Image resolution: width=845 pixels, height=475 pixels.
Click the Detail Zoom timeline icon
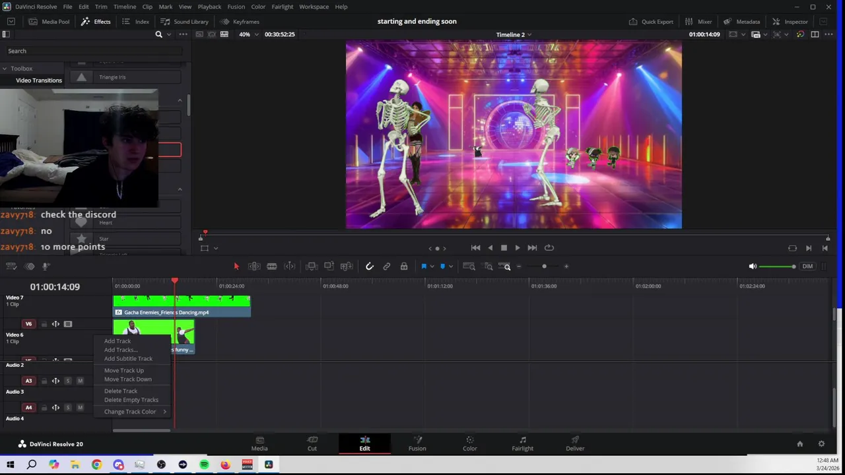tap(489, 267)
